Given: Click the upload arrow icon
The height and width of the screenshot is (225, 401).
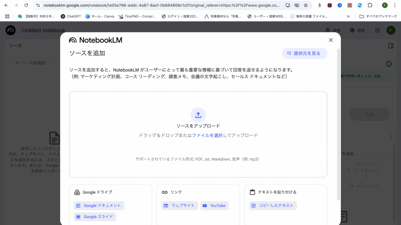Looking at the screenshot, I should click(198, 115).
